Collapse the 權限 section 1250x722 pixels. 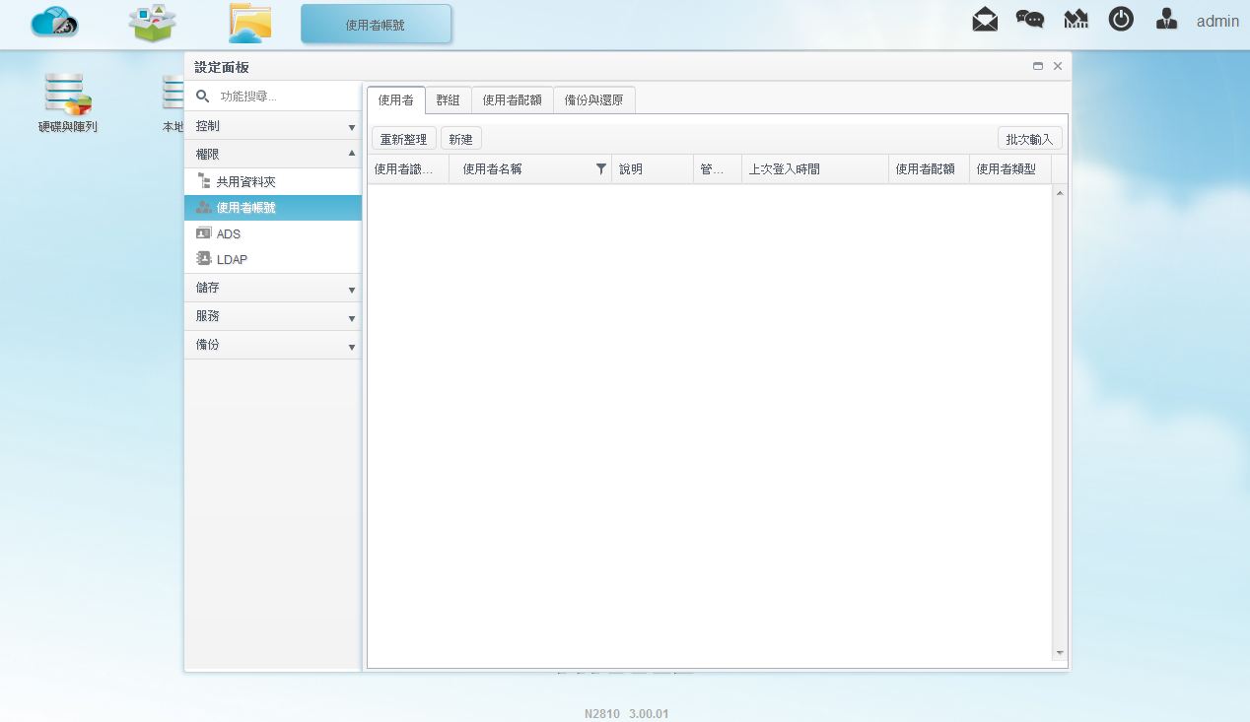[x=273, y=154]
